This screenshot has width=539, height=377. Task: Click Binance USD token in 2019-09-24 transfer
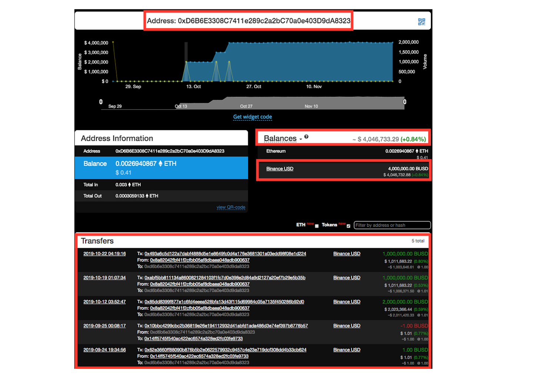pos(347,350)
